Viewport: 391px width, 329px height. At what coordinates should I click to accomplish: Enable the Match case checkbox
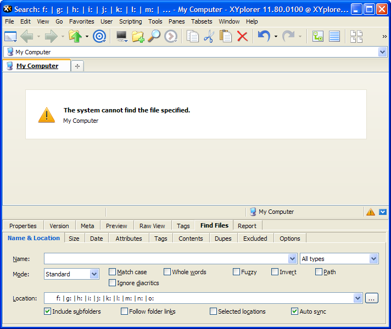113,272
